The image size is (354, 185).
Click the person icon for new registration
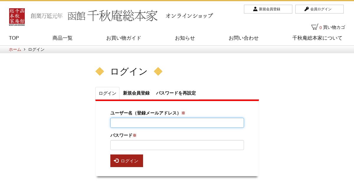point(255,9)
